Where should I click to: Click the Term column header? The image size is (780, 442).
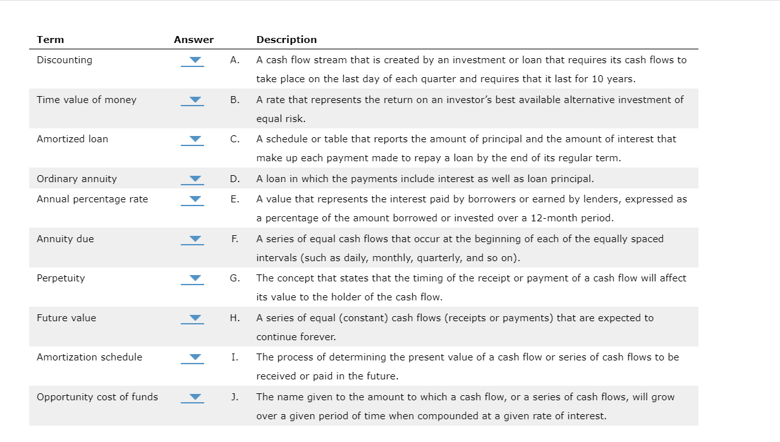(51, 39)
